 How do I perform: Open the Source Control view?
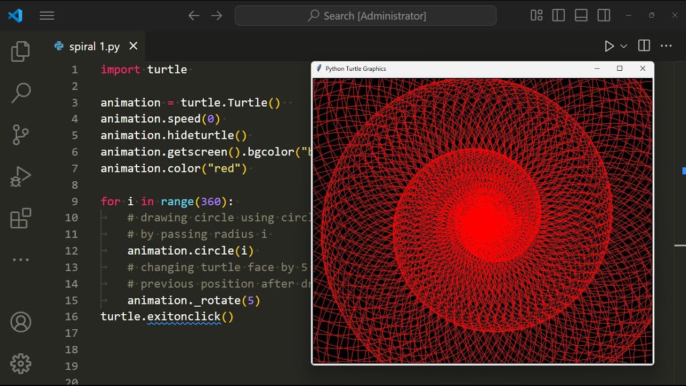pos(20,135)
